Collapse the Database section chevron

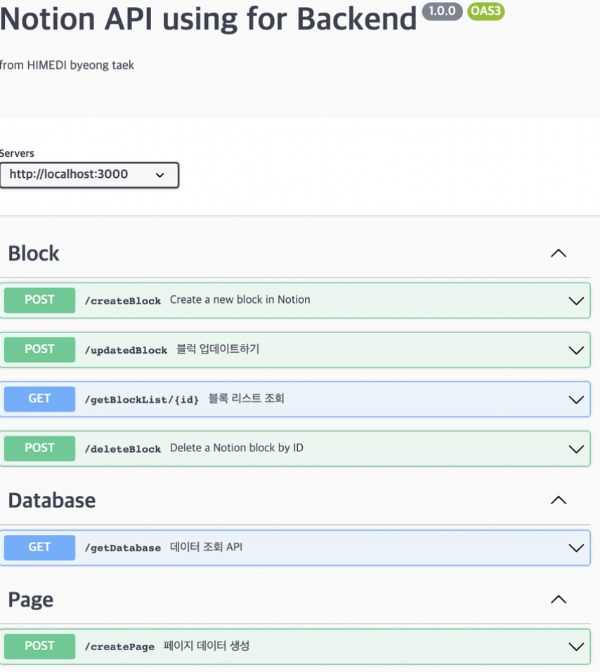click(559, 500)
